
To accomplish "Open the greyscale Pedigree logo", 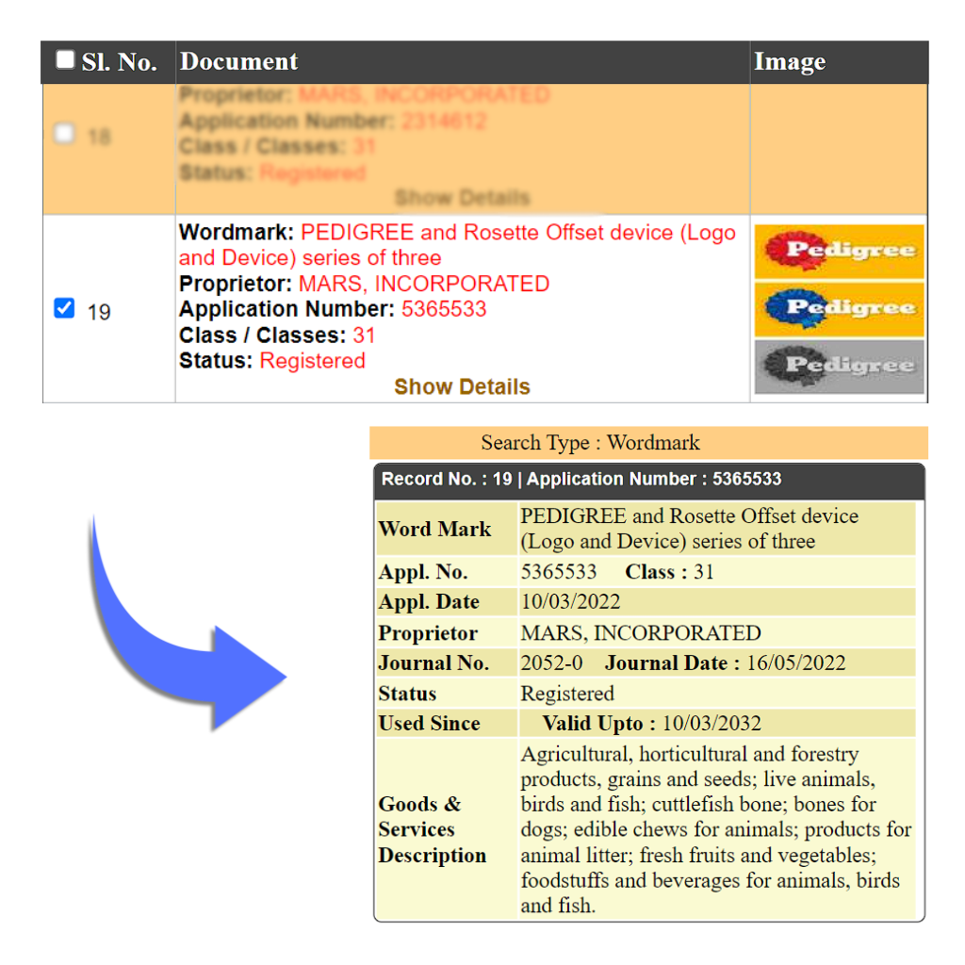I will click(839, 366).
